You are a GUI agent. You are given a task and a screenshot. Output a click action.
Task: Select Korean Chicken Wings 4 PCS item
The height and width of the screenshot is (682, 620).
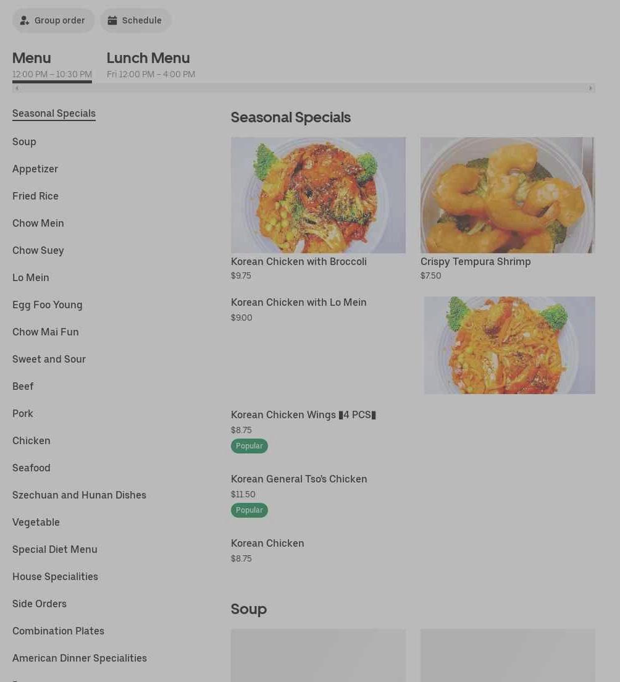[x=303, y=415]
